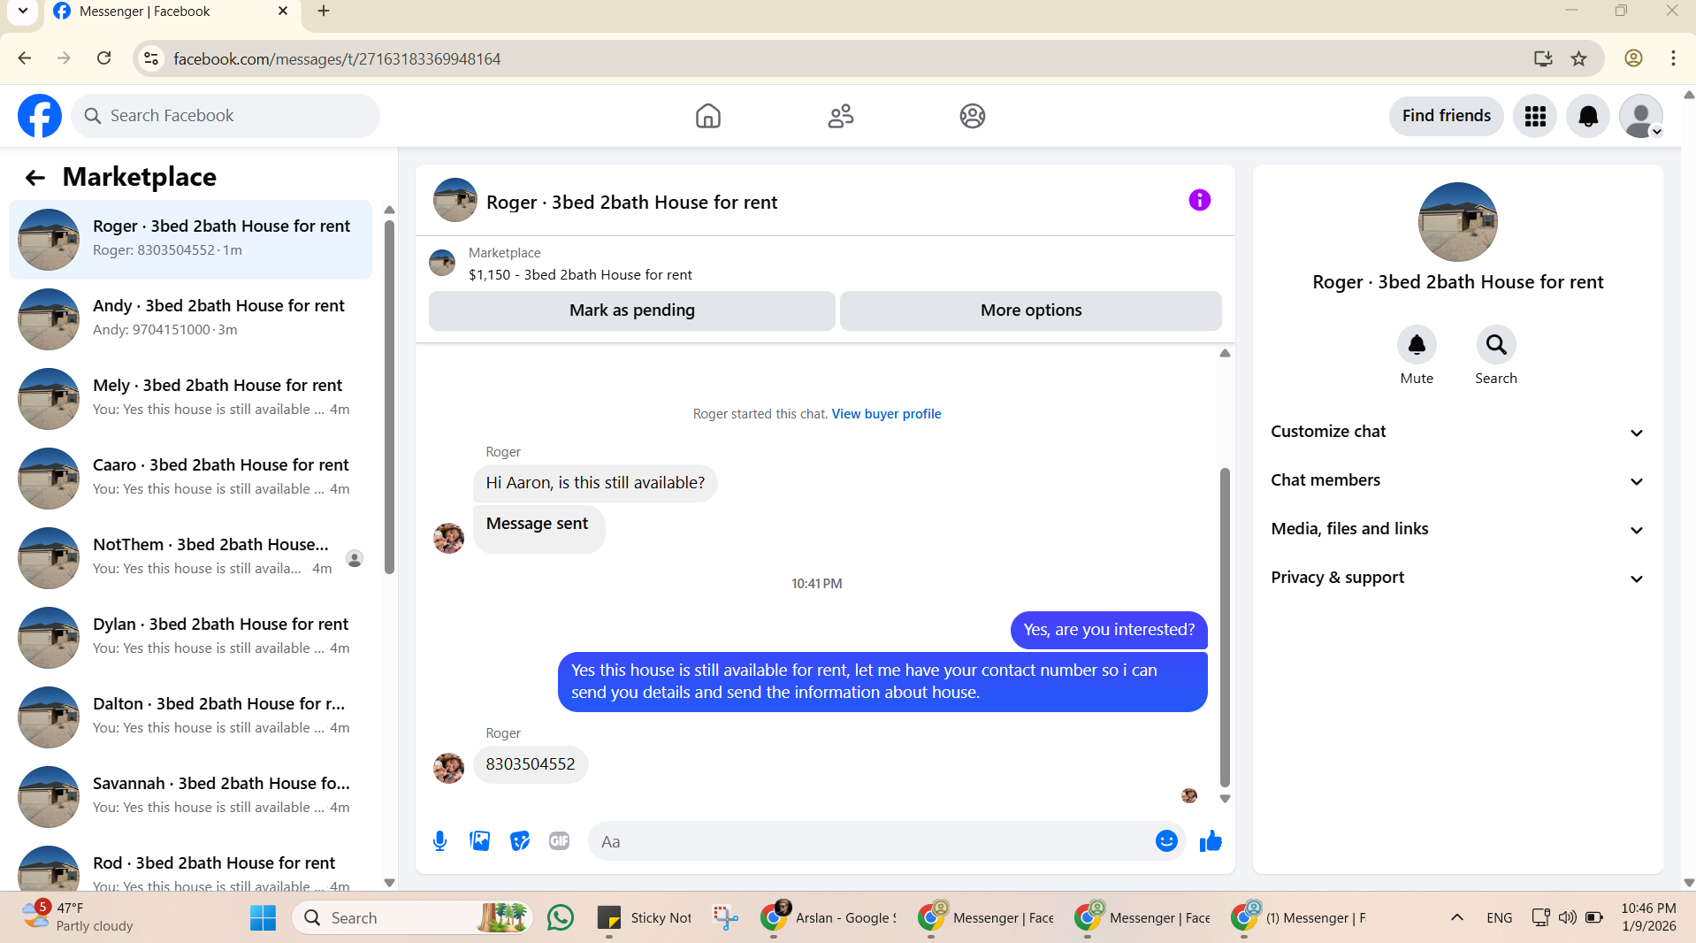This screenshot has height=943, width=1696.
Task: Choose a sticker to send
Action: tap(520, 841)
